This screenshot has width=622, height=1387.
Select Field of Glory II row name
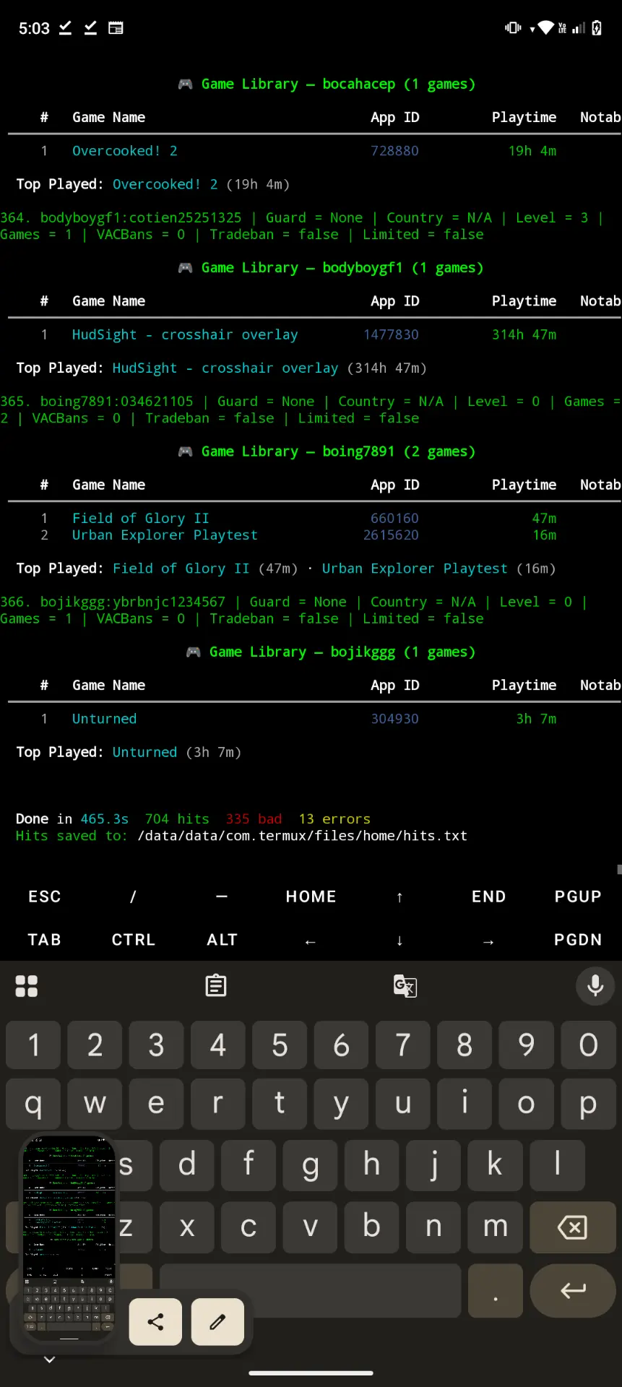[140, 518]
